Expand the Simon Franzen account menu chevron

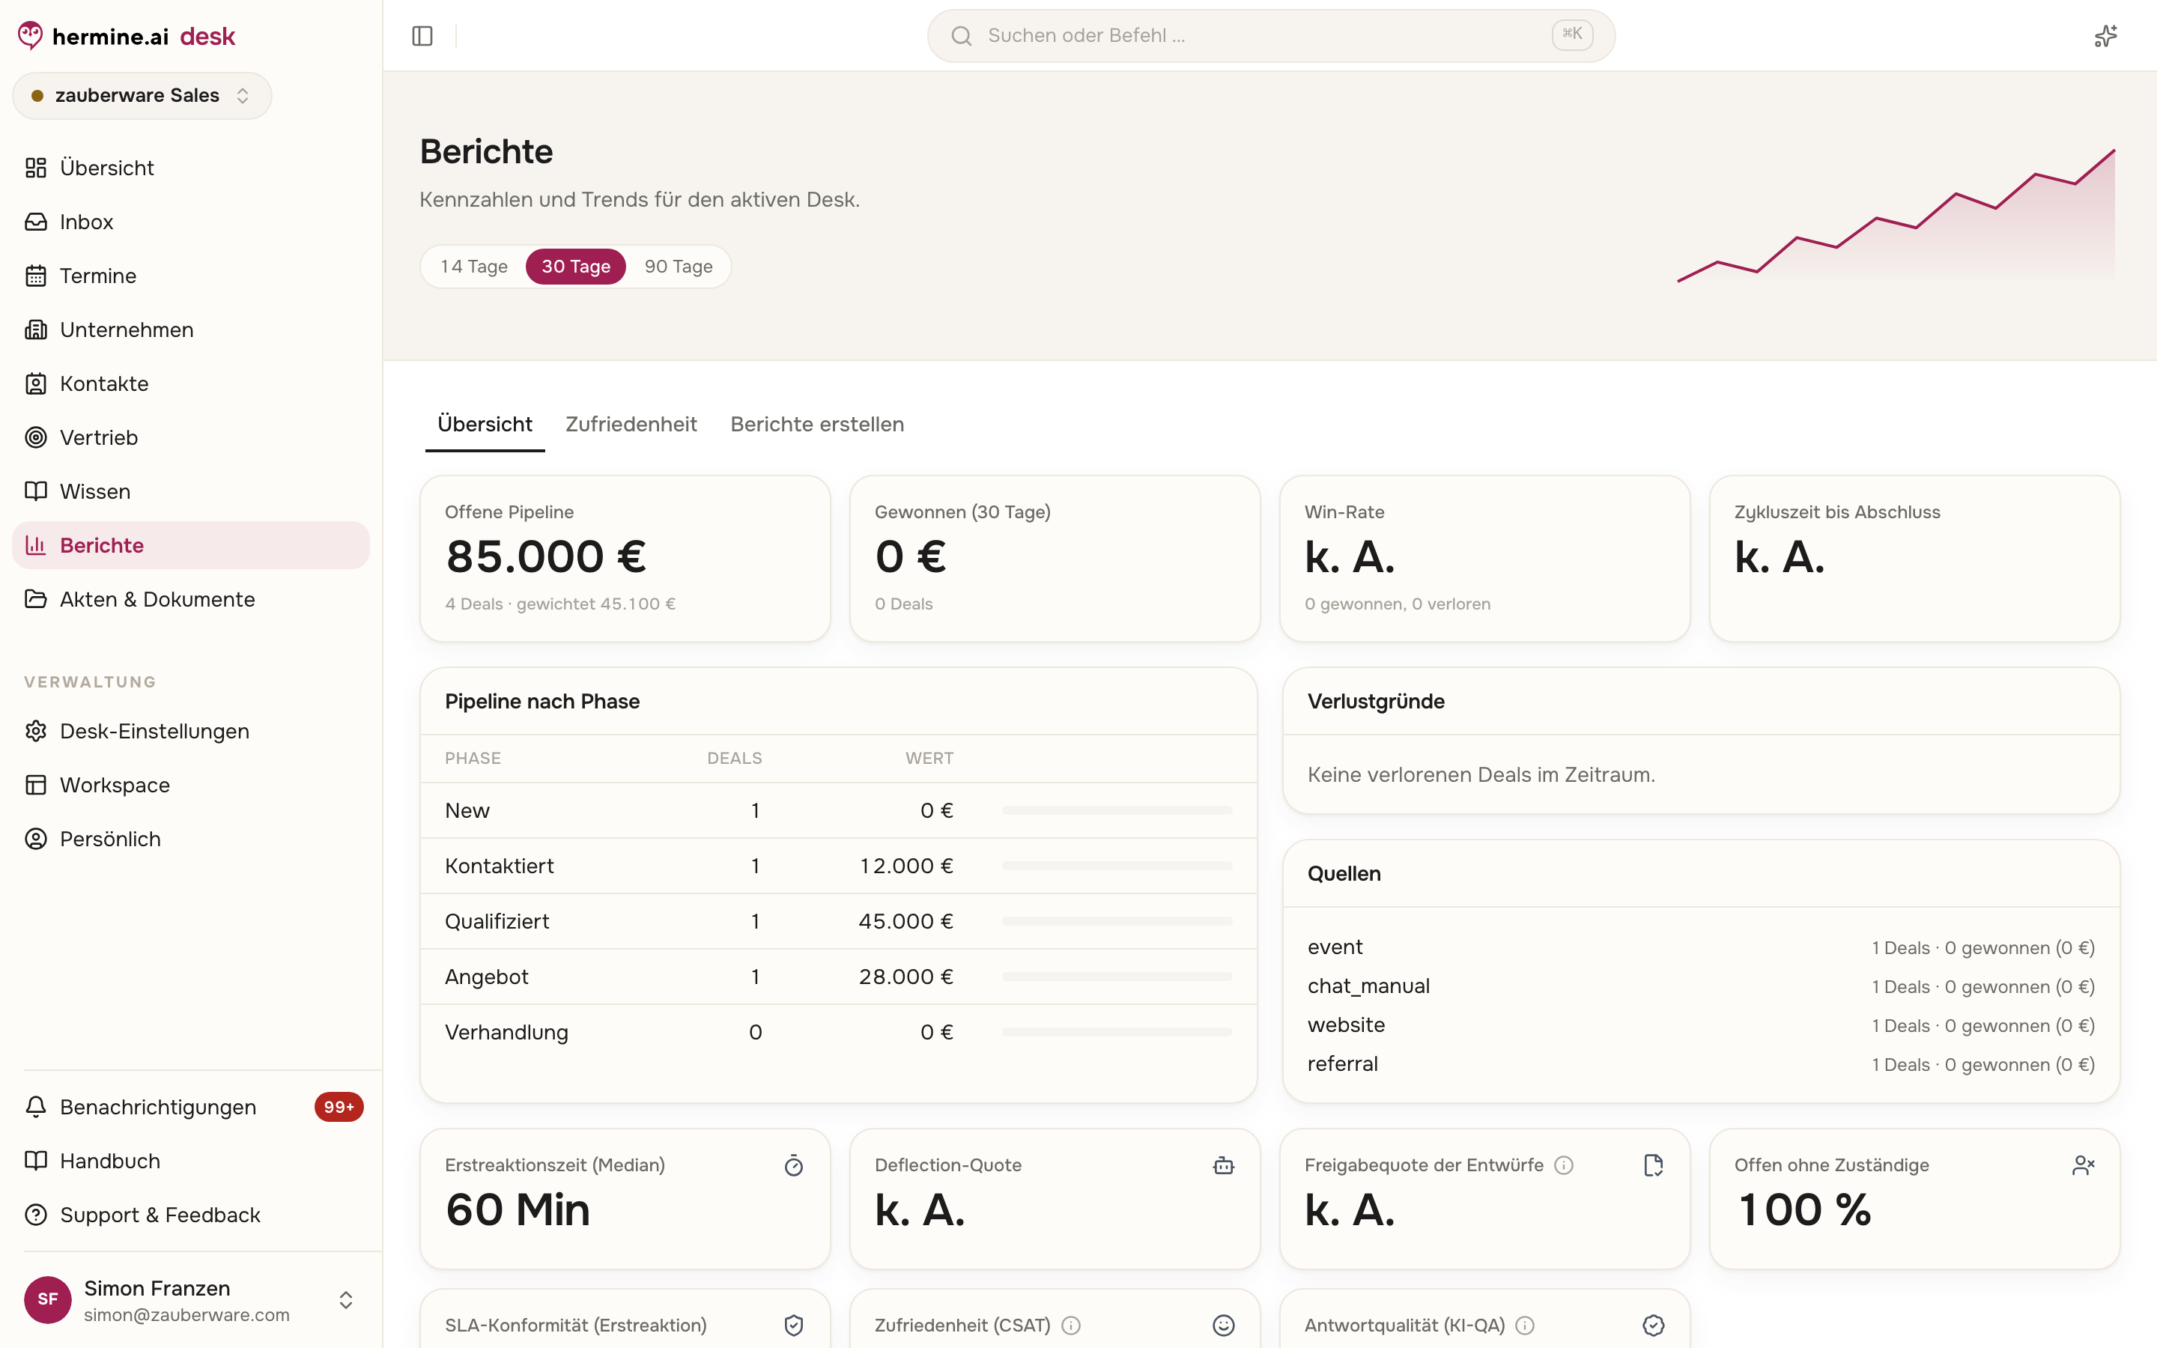tap(346, 1300)
